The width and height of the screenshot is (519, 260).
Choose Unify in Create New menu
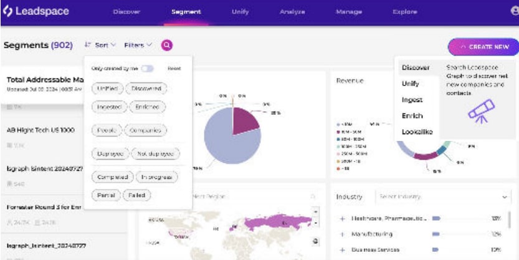coord(419,84)
